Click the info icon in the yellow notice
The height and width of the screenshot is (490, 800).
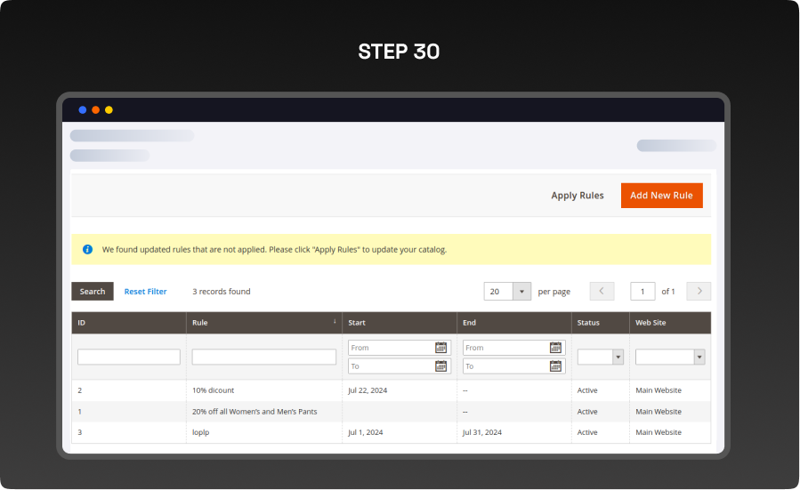click(87, 250)
